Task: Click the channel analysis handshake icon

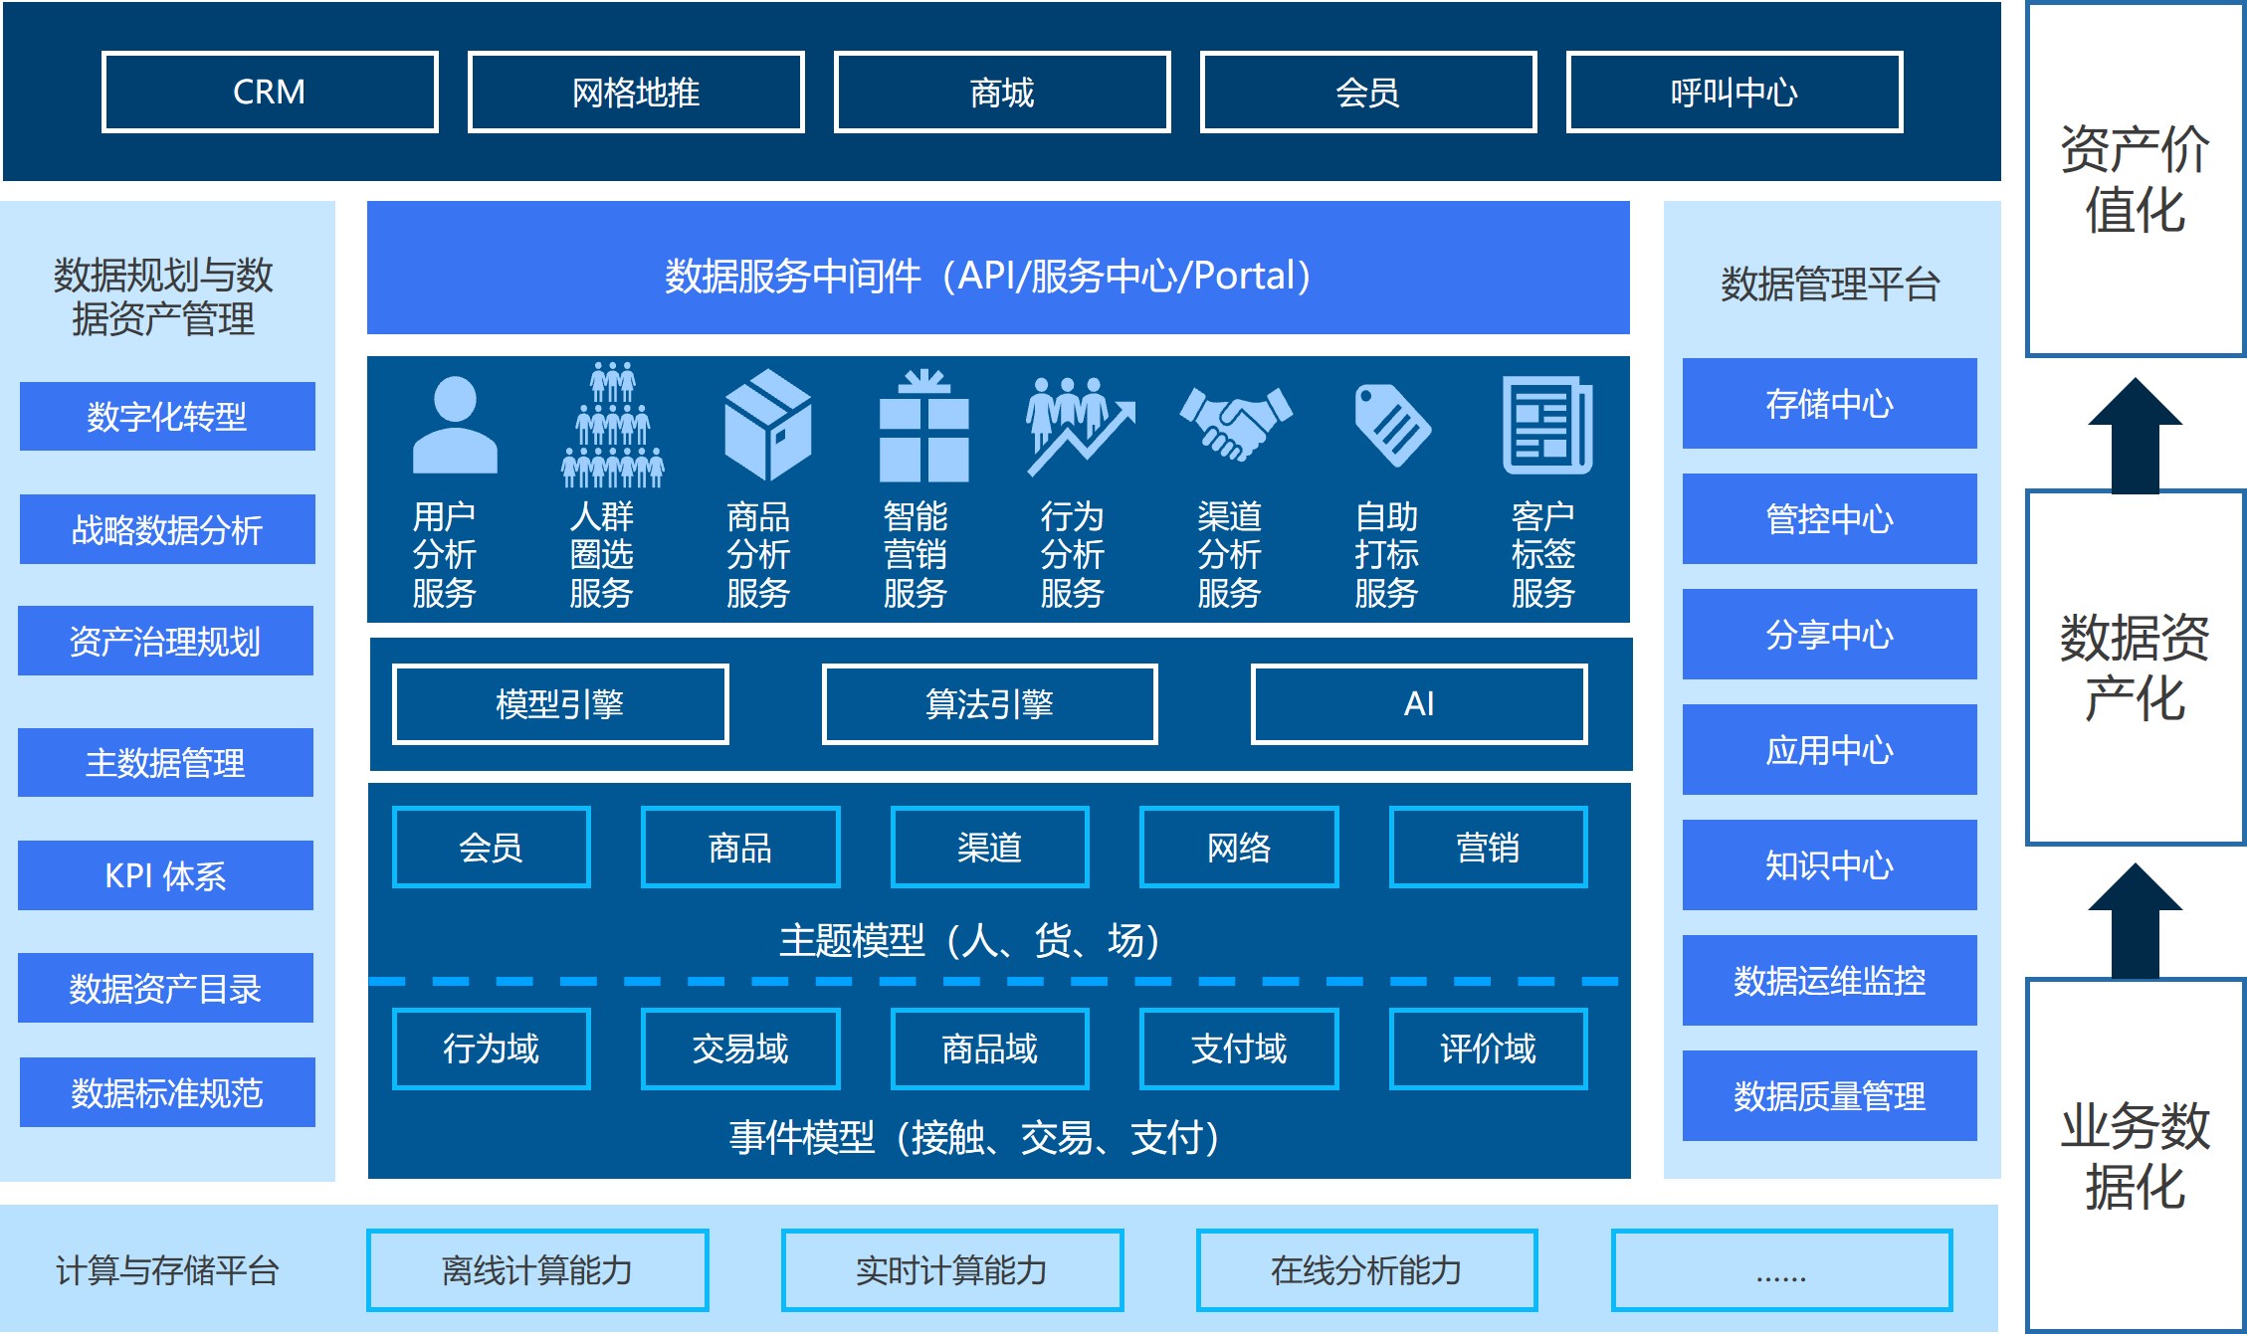Action: point(1235,423)
